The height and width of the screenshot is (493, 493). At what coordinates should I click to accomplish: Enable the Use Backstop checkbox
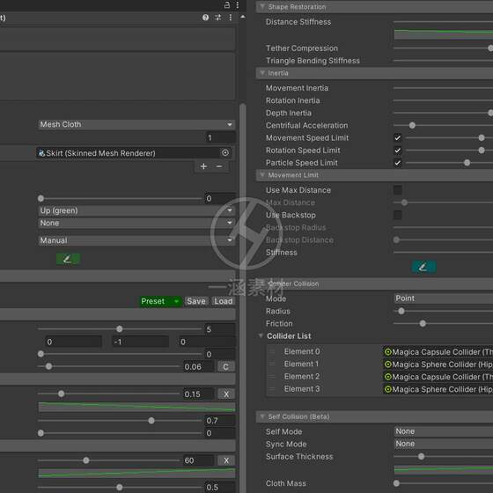coord(397,215)
